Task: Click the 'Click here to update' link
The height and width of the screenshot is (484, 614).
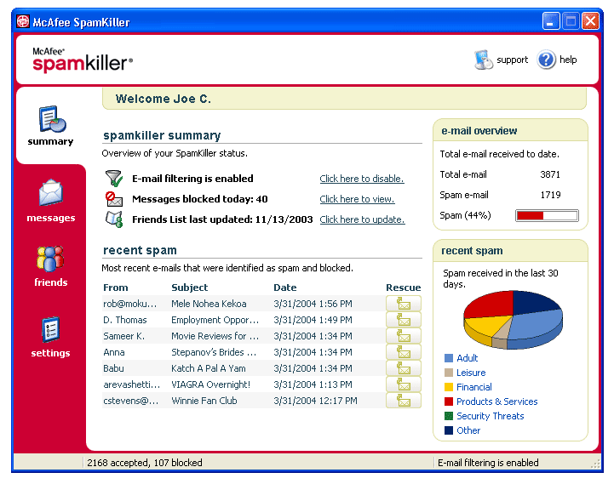Action: [x=362, y=219]
